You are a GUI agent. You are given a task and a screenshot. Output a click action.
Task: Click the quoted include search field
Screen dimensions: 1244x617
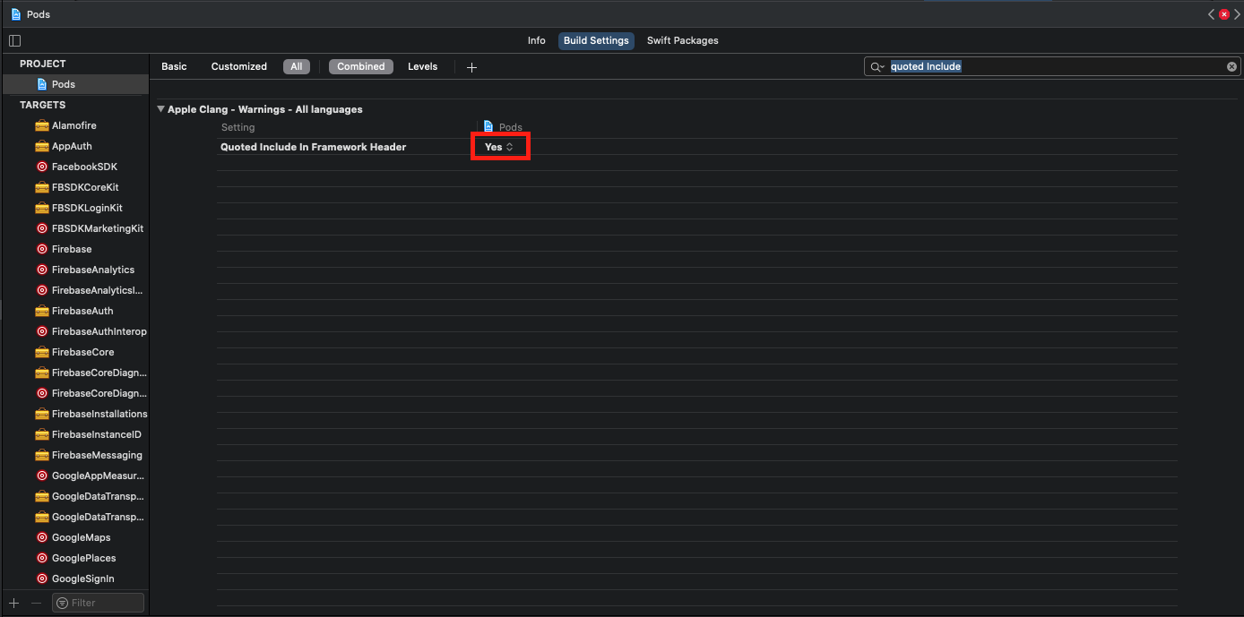(x=1052, y=67)
